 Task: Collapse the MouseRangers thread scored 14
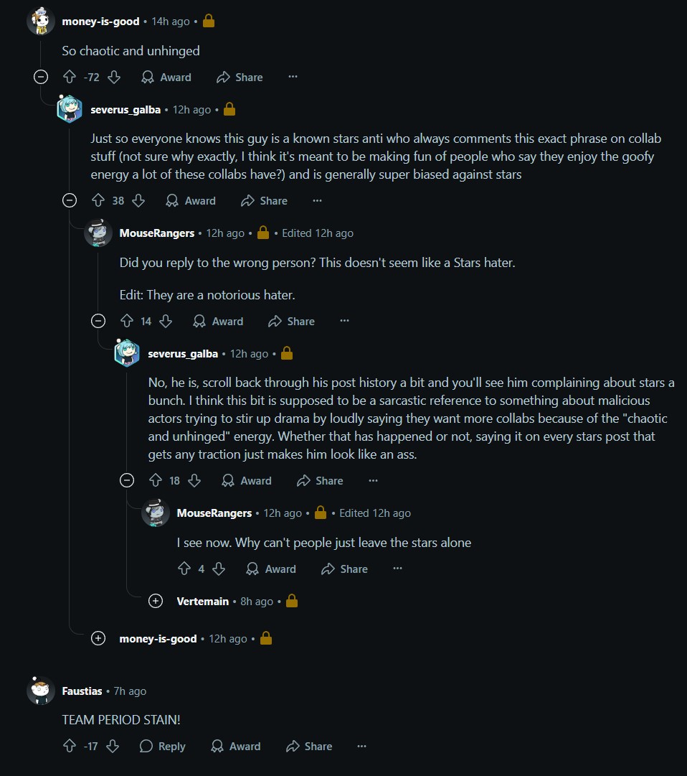tap(98, 321)
